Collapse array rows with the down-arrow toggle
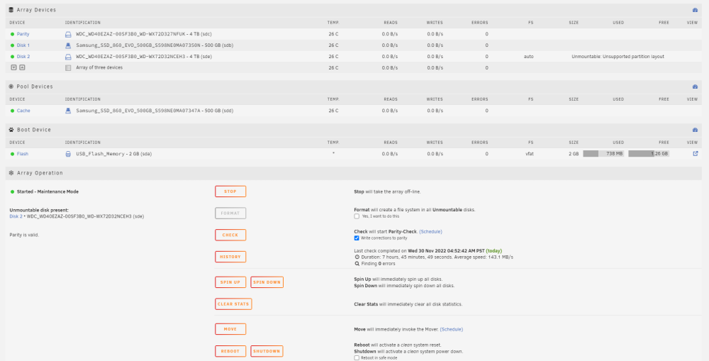This screenshot has width=709, height=361. point(13,67)
